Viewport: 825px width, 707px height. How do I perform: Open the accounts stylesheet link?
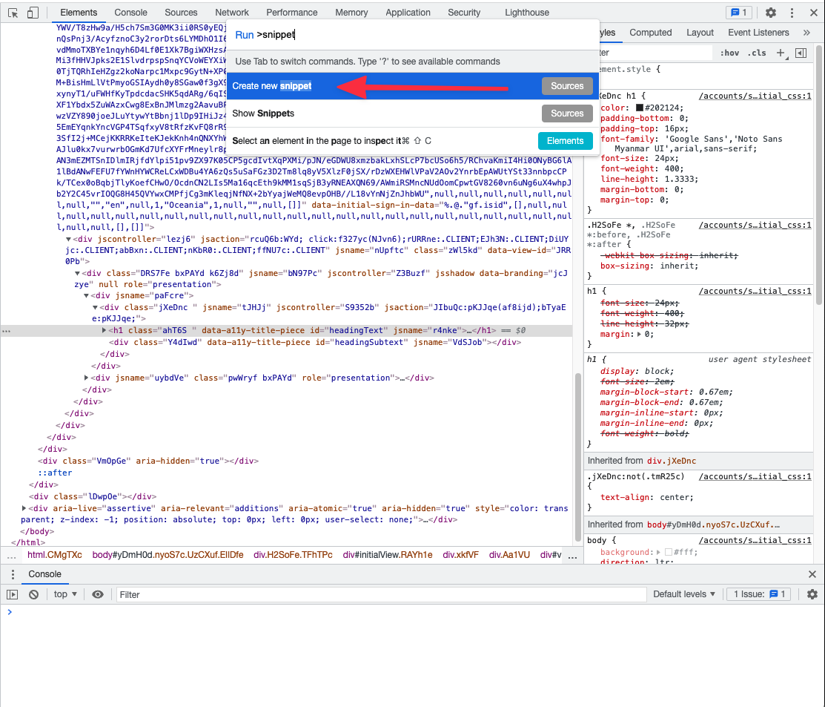[x=755, y=96]
